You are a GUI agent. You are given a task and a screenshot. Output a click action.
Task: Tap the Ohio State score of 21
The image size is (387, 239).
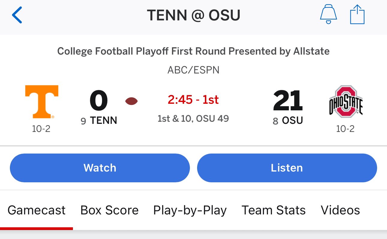coord(287,101)
